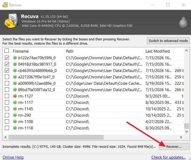Image resolution: width=191 pixels, height=160 pixels.
Task: Click the Recuva hard hat logo in header
Action: click(11, 21)
